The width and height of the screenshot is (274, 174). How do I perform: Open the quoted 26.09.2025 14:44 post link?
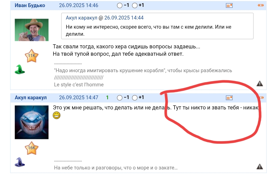(124, 18)
